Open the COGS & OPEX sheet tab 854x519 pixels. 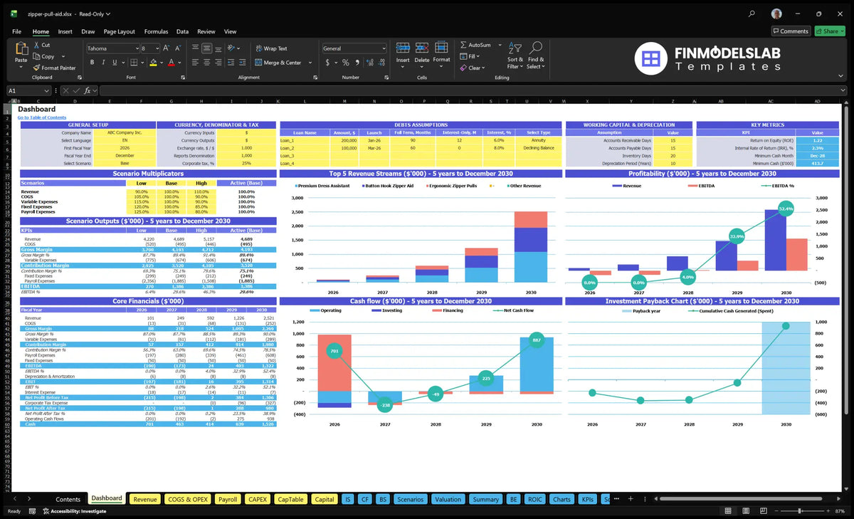(188, 499)
